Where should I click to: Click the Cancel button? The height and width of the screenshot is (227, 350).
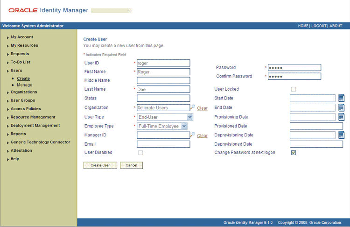(x=132, y=165)
